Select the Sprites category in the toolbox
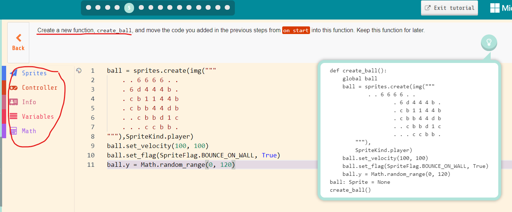 (34, 73)
